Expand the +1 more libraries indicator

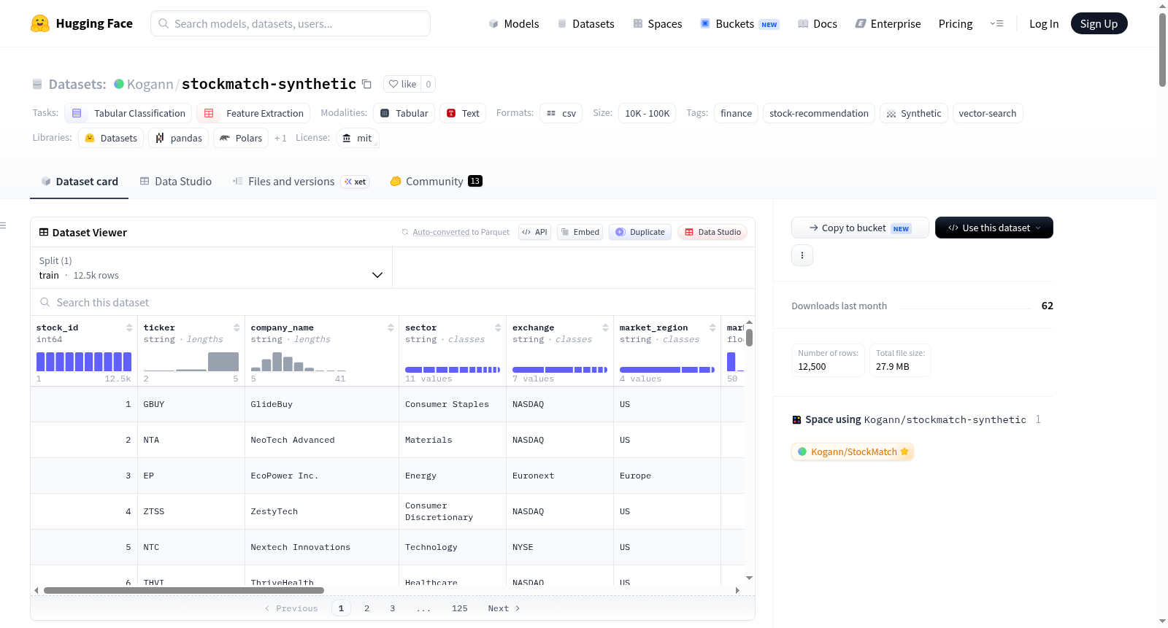pyautogui.click(x=280, y=138)
